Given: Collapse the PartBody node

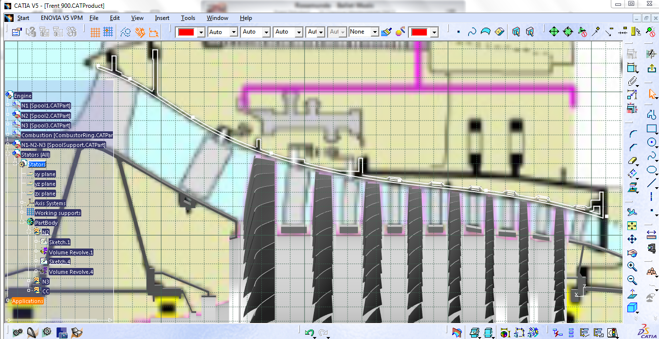Looking at the screenshot, I should click(x=22, y=222).
